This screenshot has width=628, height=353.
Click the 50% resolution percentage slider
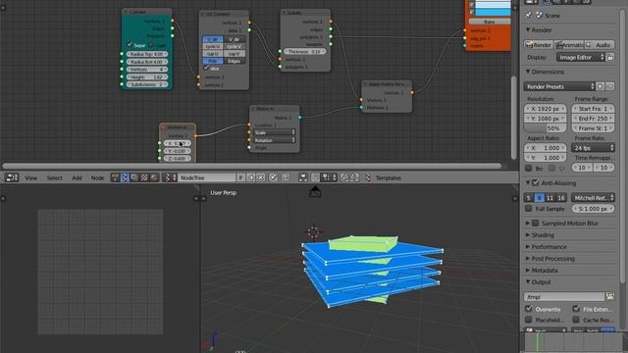coord(546,128)
